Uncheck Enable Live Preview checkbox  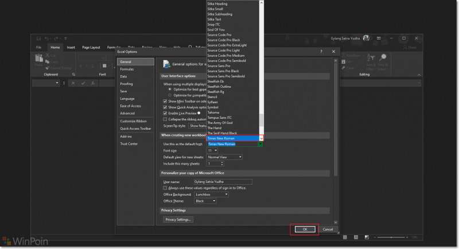[165, 113]
